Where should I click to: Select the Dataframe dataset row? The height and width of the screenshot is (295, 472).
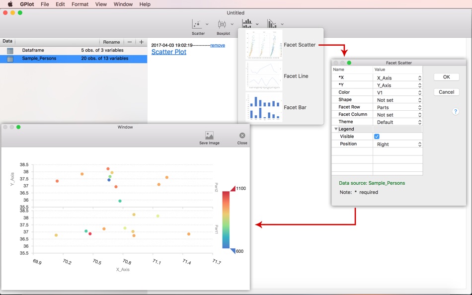tap(74, 50)
